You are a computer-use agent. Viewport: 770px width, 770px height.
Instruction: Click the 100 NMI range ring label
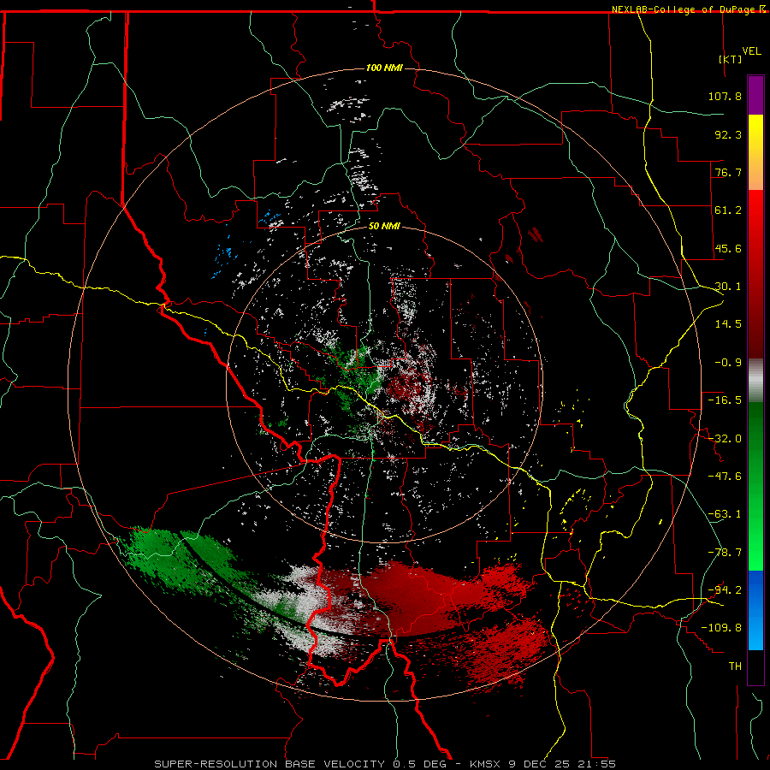point(384,68)
